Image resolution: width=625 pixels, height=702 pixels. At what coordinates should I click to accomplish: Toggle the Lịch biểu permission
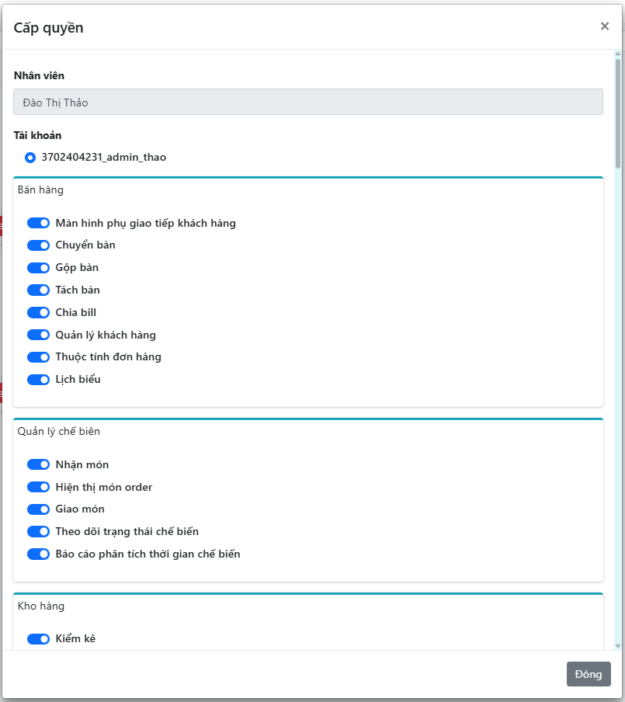coord(38,380)
